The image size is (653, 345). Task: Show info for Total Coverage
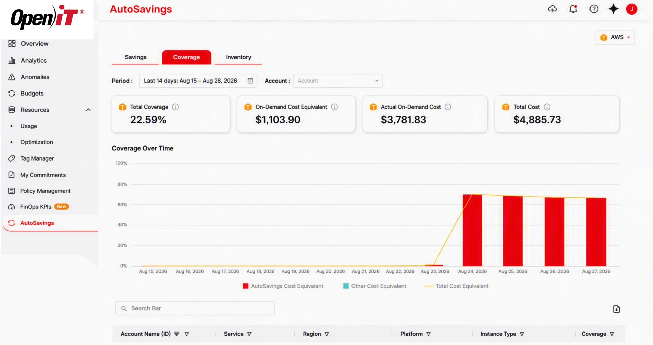(x=175, y=107)
